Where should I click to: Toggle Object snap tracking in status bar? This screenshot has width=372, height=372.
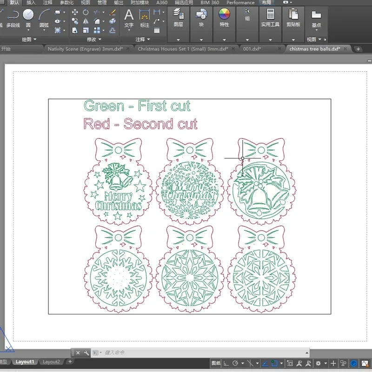265,363
